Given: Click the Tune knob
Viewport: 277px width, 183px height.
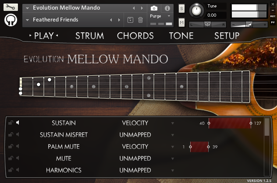Looking at the screenshot, I should [196, 11].
